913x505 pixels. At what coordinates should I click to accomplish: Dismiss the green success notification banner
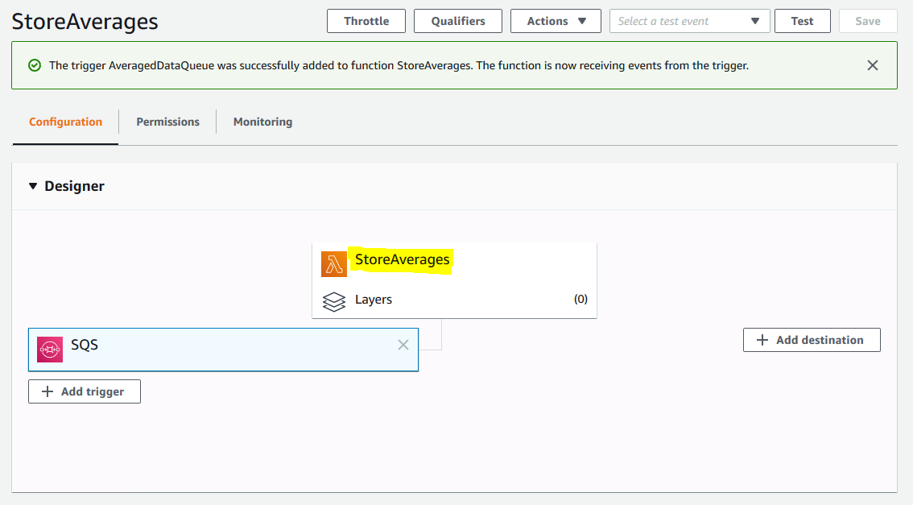[872, 65]
